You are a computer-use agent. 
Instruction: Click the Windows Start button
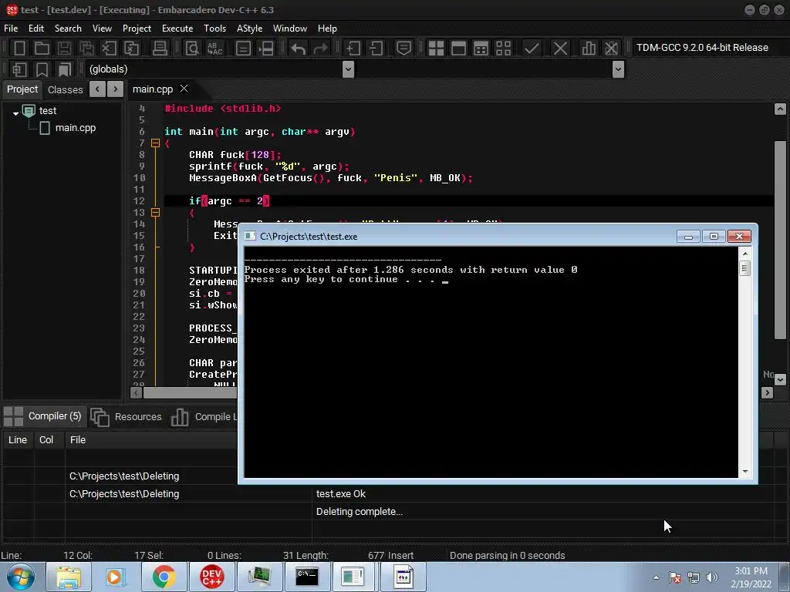20,577
